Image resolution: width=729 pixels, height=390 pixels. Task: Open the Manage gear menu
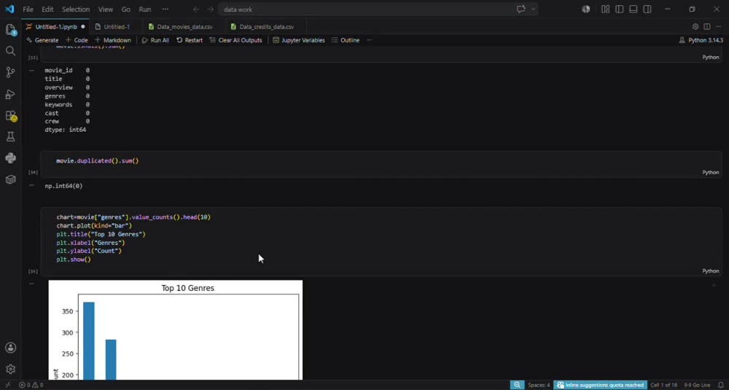(10, 369)
